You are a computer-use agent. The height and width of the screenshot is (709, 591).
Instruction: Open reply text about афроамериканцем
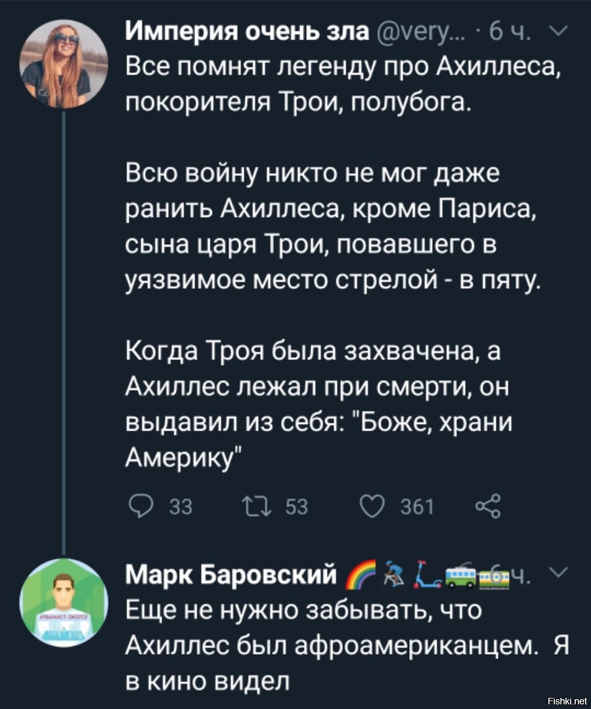pyautogui.click(x=347, y=645)
